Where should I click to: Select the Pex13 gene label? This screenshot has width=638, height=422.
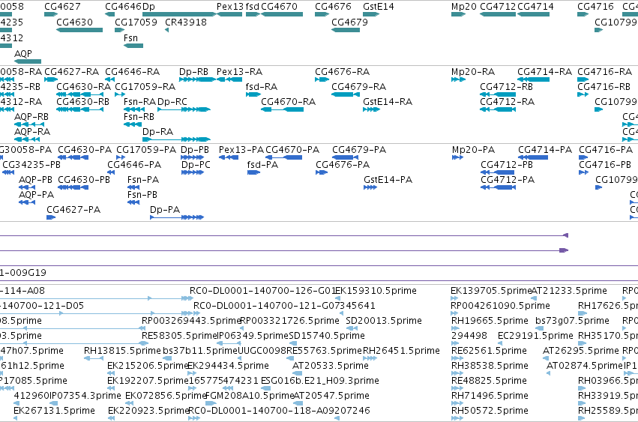[230, 7]
